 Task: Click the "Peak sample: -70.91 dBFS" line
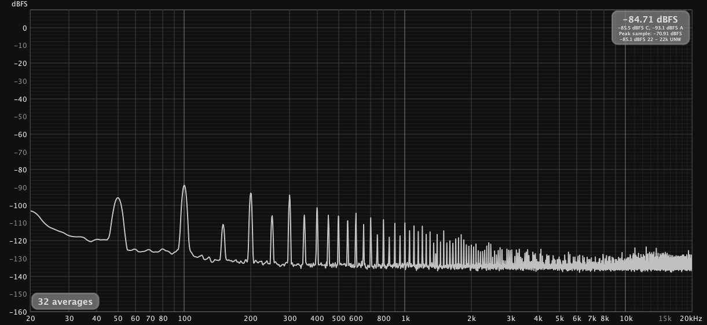coord(650,34)
